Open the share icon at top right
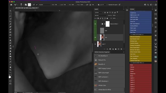Viewport: 166px width, 93px height. 156,5
